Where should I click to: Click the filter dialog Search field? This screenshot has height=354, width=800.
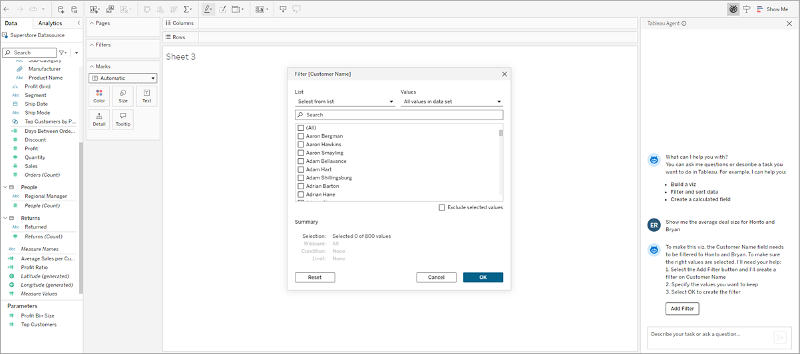coord(399,115)
